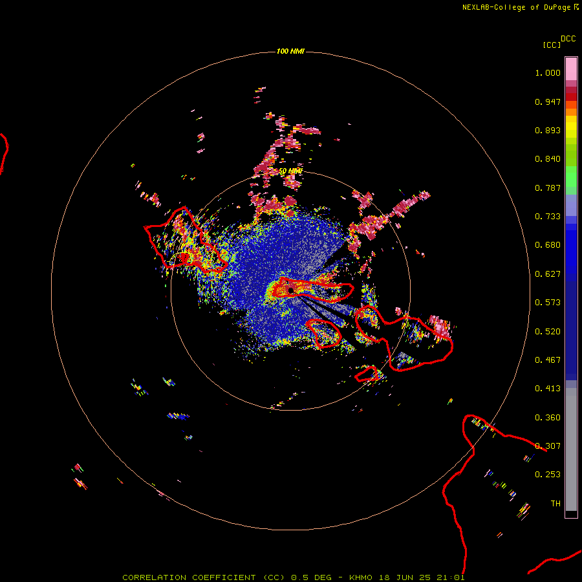Click the 0.787 legend value
Viewport: 582px width, 582px height.
(548, 188)
